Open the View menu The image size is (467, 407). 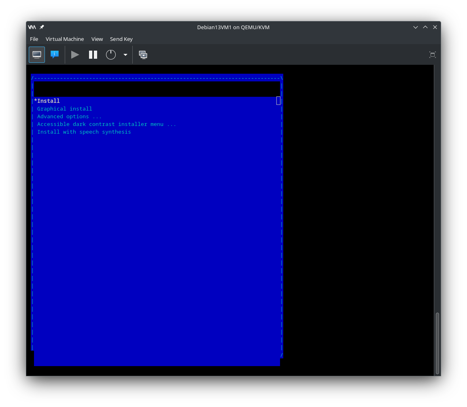97,39
